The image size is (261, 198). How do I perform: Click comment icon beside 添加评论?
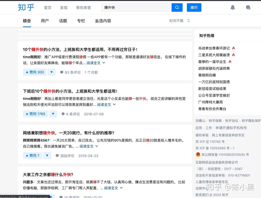pyautogui.click(x=57, y=156)
